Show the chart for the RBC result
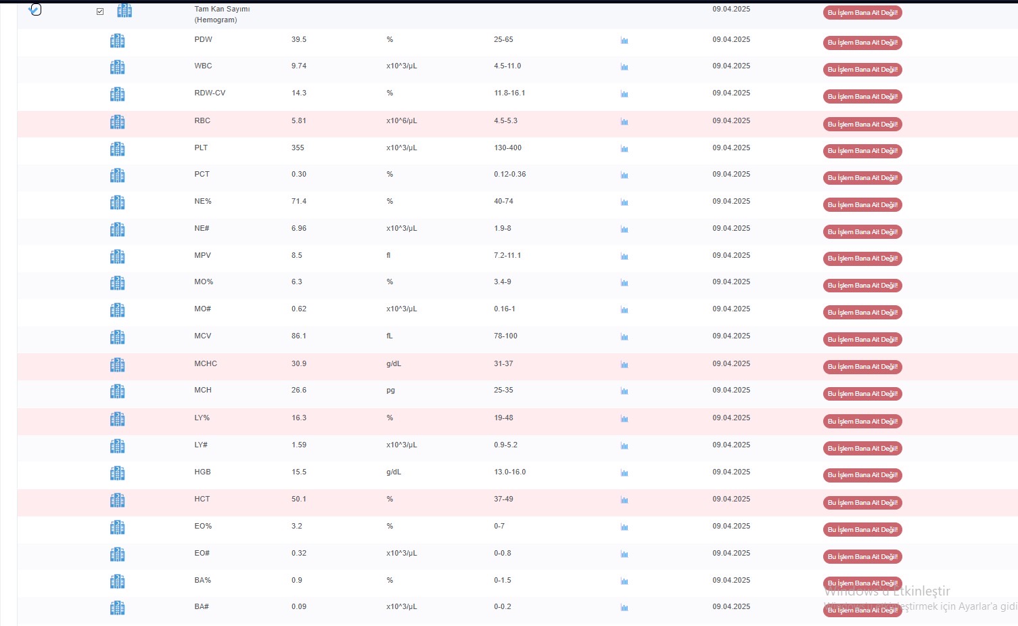This screenshot has height=626, width=1018. pos(624,122)
